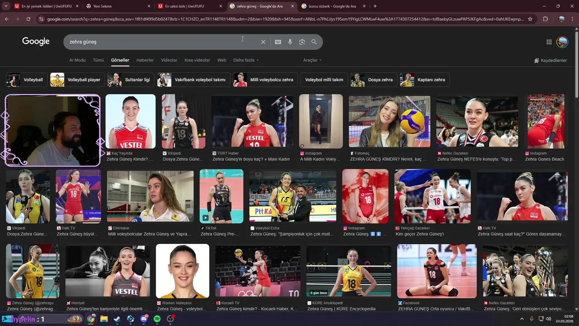Open the on-screen keyboard icon in search bar
This screenshot has height=326, width=579.
tap(278, 42)
